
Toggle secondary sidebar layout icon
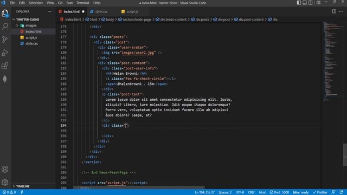311,3
